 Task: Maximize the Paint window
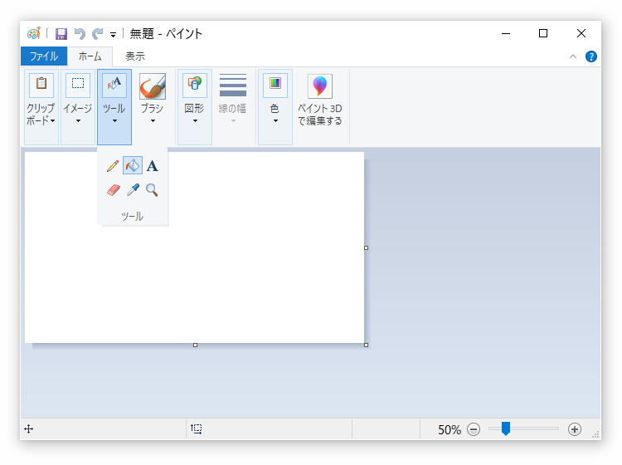543,34
